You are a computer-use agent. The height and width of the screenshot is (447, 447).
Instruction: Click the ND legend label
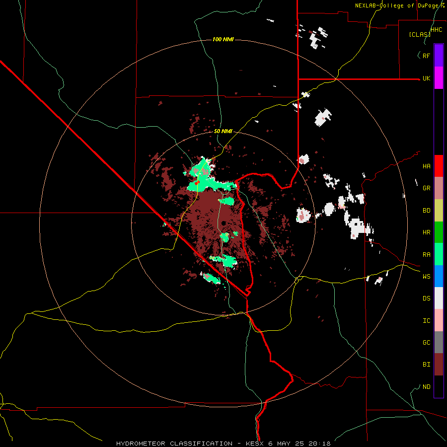point(426,387)
